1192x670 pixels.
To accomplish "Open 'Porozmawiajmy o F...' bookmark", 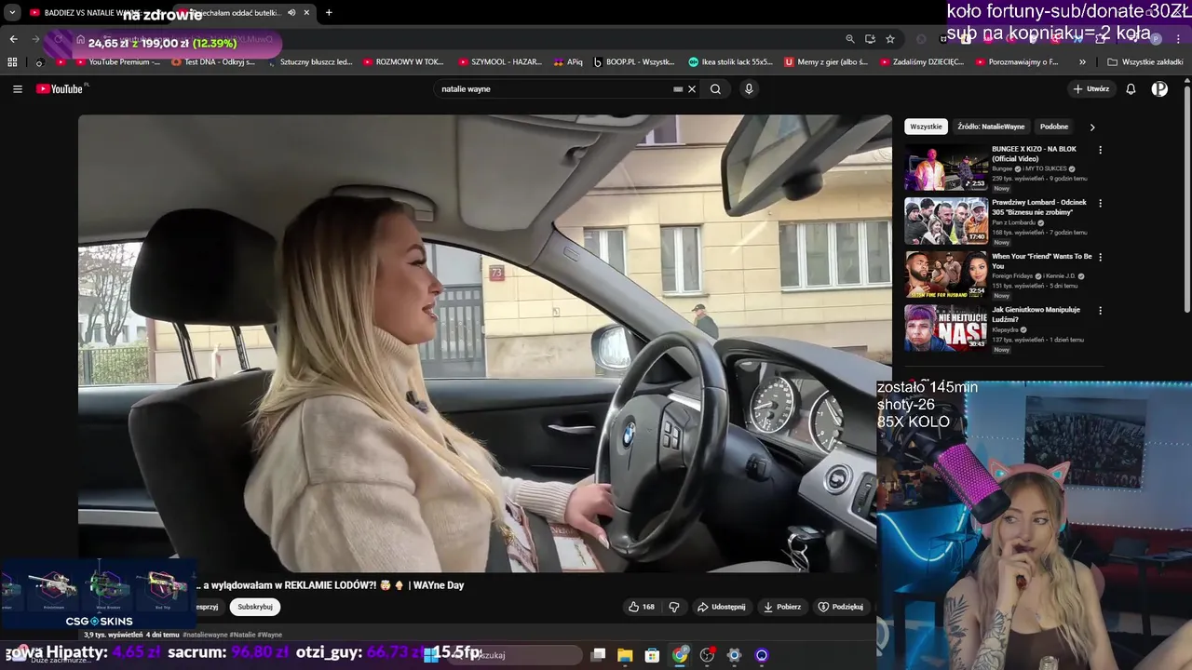I will (1017, 62).
